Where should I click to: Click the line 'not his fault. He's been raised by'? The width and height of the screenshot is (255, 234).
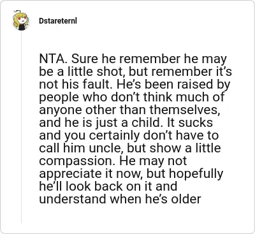click(135, 85)
